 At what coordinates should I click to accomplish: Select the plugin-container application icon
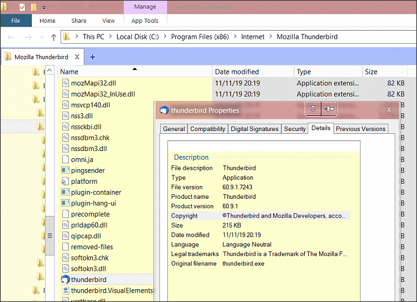66,192
